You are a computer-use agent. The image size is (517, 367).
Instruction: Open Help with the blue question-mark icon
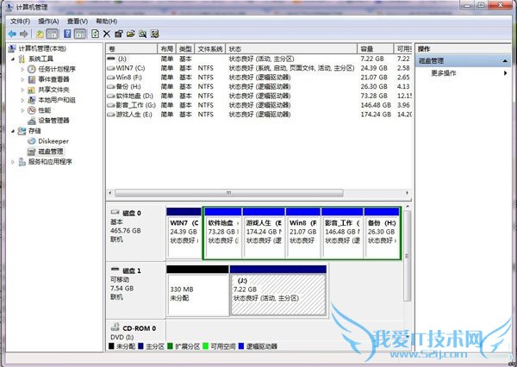[x=67, y=34]
